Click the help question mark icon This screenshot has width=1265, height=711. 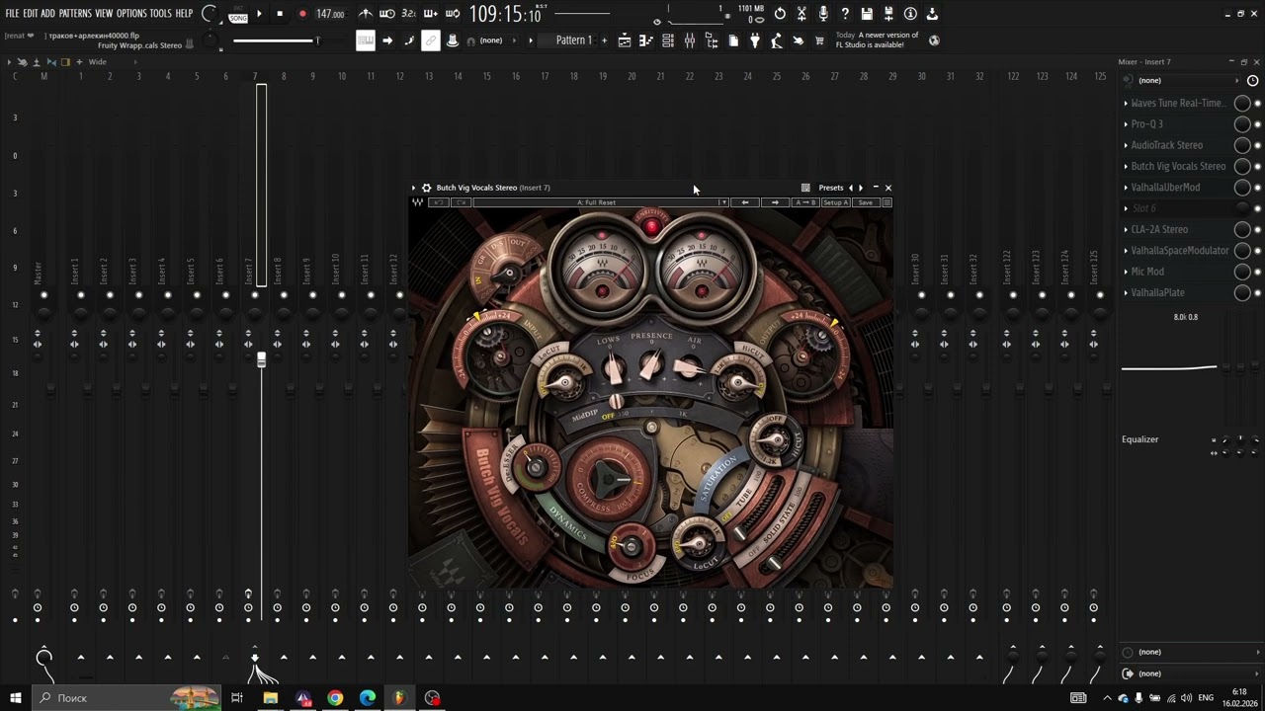(845, 14)
